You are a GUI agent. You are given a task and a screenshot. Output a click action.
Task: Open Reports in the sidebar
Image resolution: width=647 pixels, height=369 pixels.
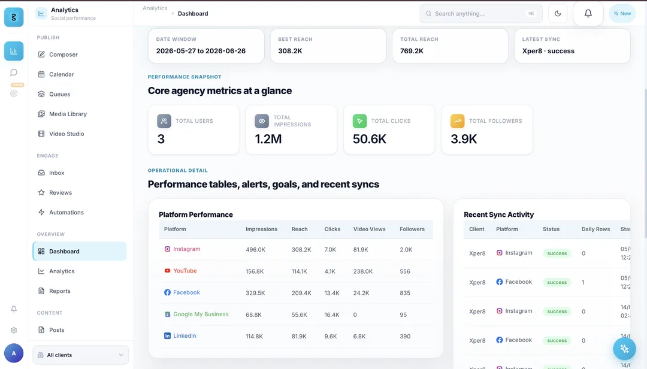click(x=80, y=291)
